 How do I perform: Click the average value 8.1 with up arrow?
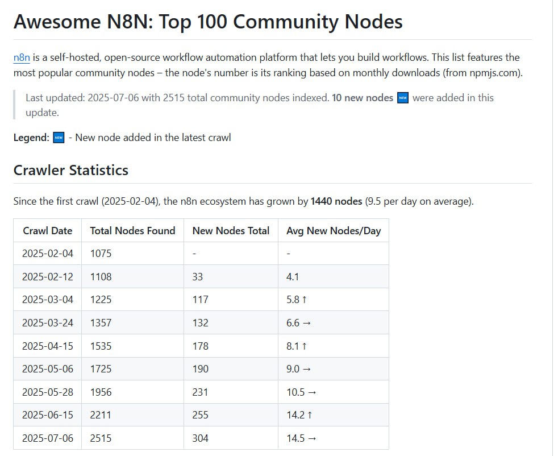(297, 346)
